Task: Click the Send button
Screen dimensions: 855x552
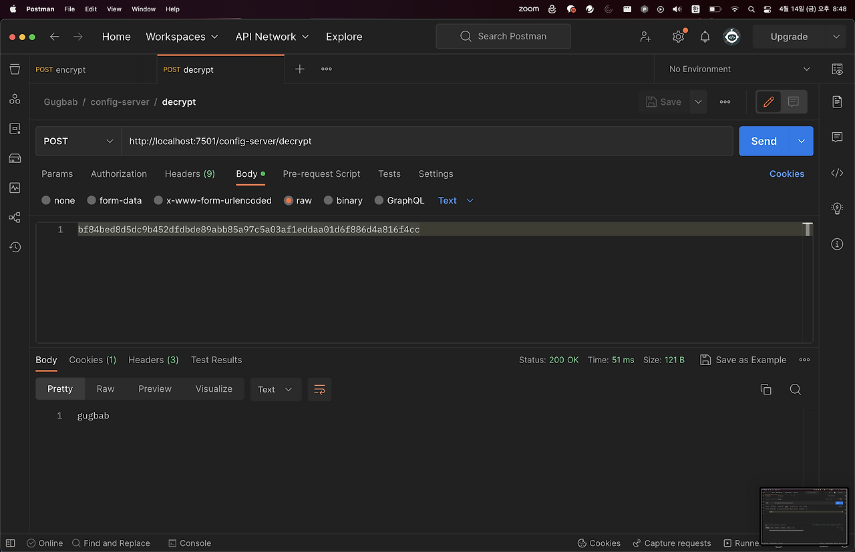Action: (763, 141)
